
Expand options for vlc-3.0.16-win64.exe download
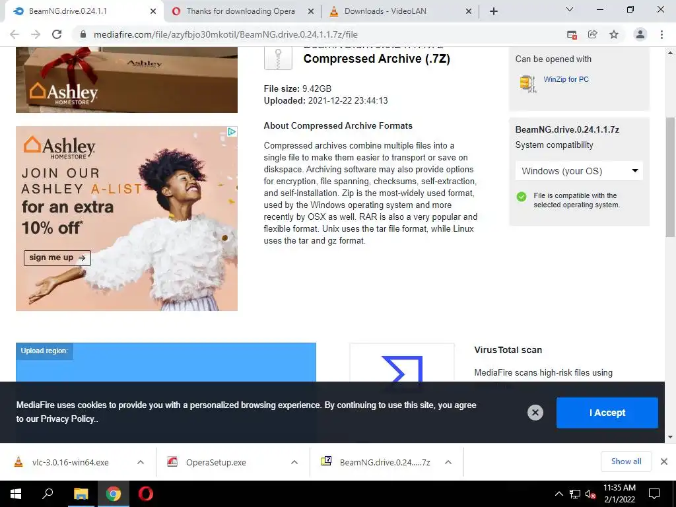tap(141, 462)
